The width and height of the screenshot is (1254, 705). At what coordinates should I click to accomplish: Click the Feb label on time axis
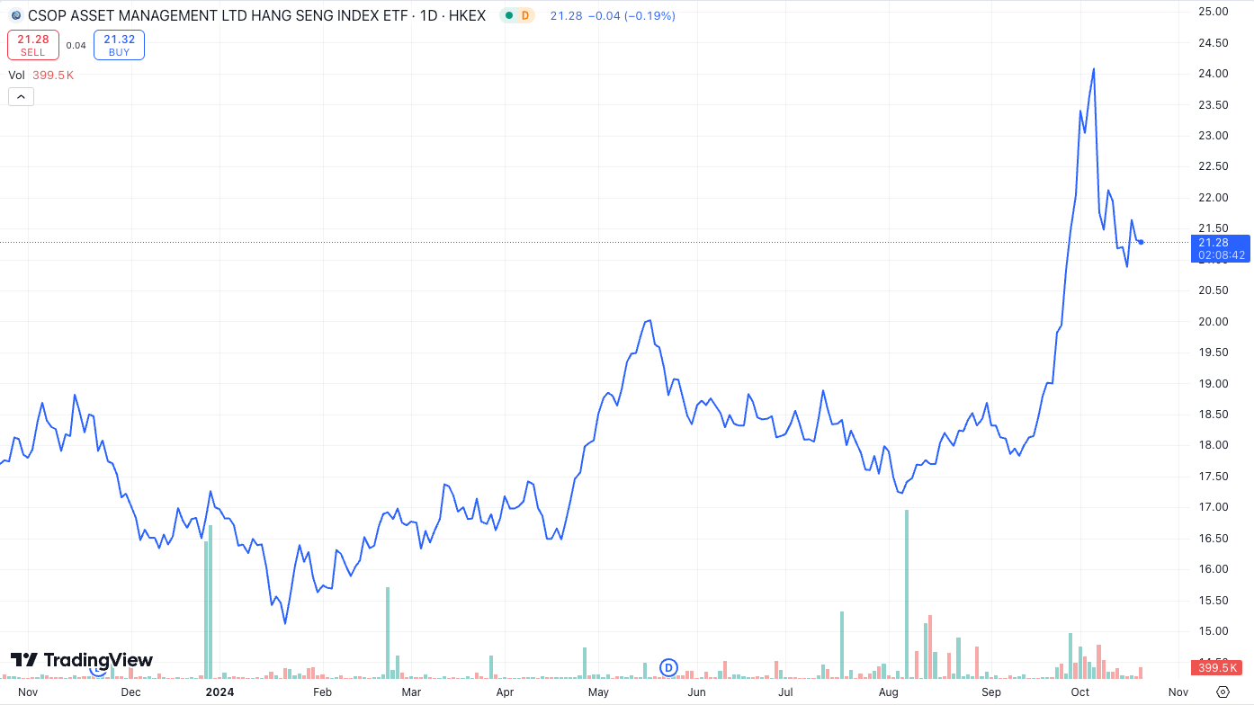pyautogui.click(x=322, y=692)
